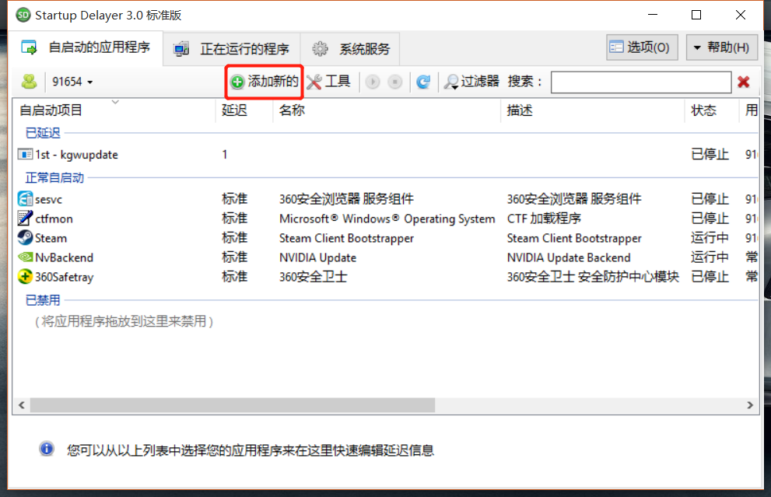This screenshot has height=497, width=771.
Task: Click the Steam Client Bootstrapper name cell
Action: [x=347, y=239]
